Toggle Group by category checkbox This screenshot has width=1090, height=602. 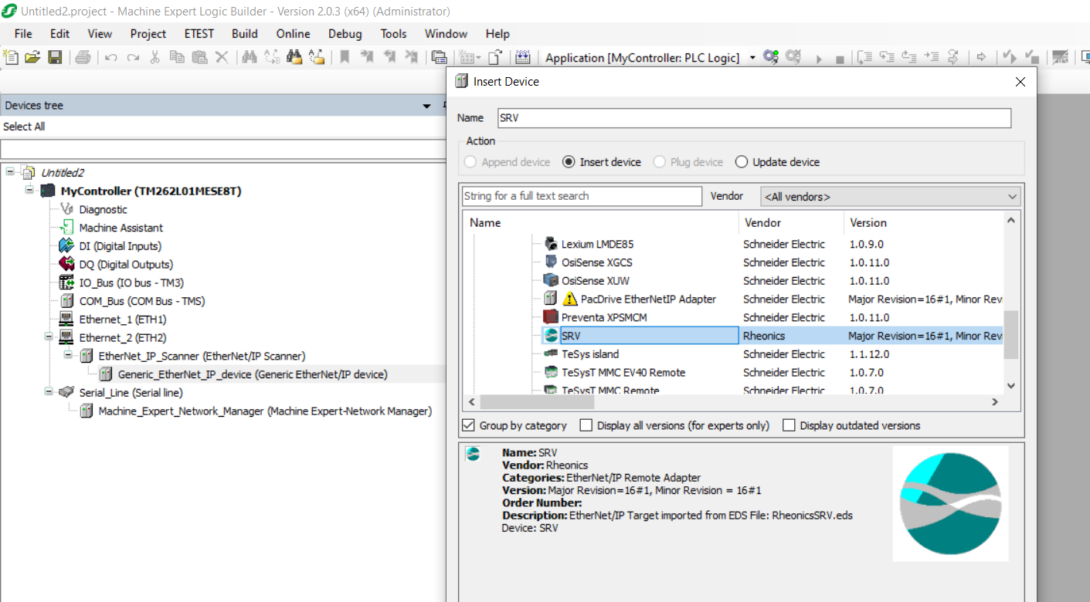[468, 425]
